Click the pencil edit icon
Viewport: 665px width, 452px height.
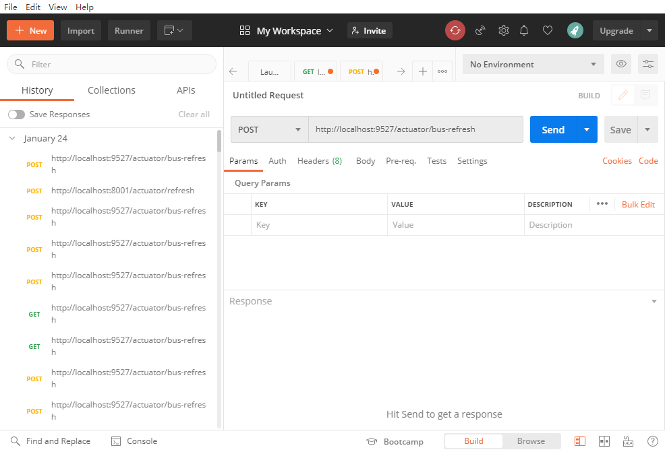623,95
